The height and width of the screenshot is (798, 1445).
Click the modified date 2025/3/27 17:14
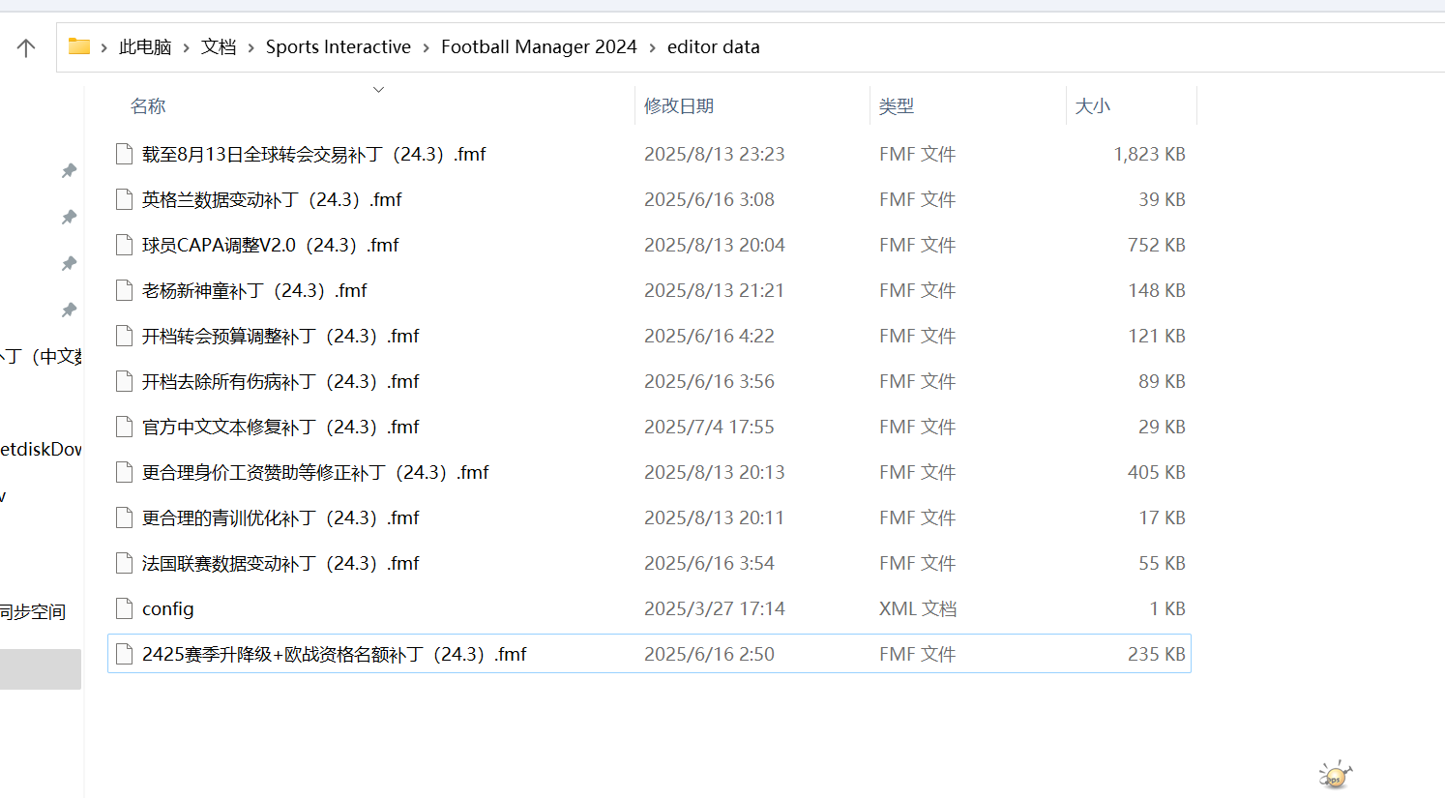click(x=715, y=608)
